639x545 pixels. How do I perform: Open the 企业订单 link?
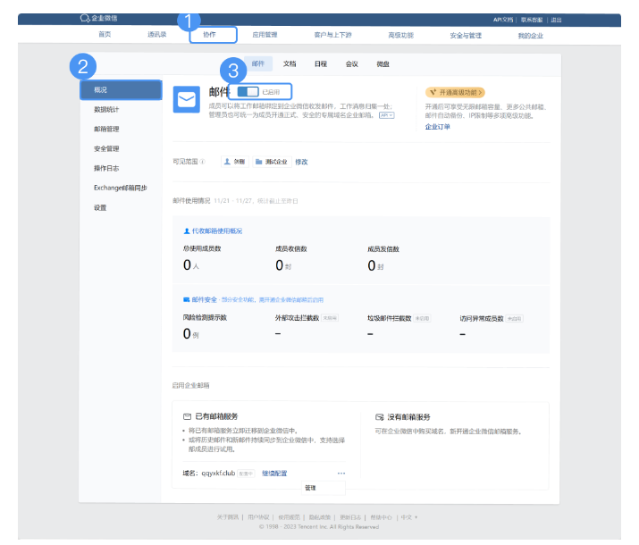click(x=437, y=127)
